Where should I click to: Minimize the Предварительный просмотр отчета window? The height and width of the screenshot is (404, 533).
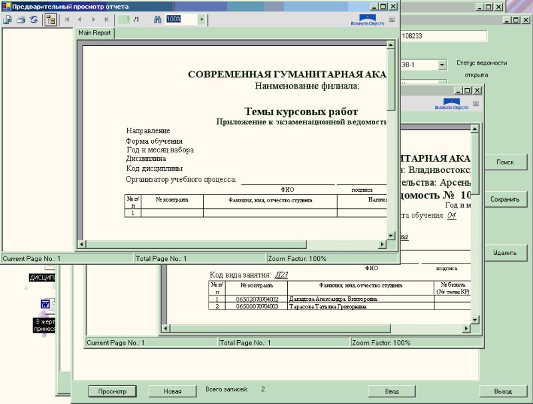point(374,7)
